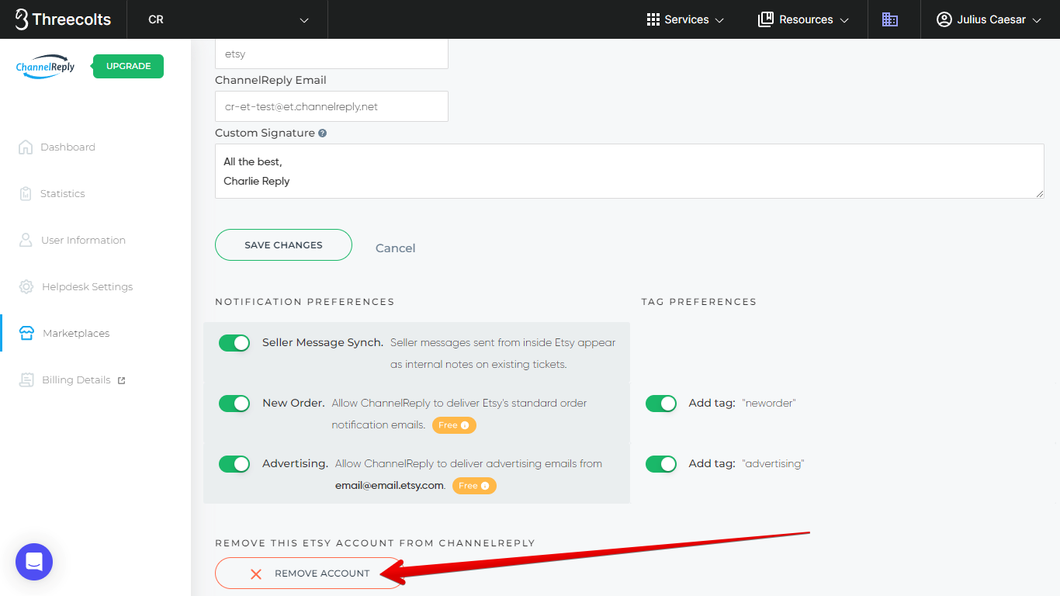Open the Services menu
1060x596 pixels.
pyautogui.click(x=685, y=19)
